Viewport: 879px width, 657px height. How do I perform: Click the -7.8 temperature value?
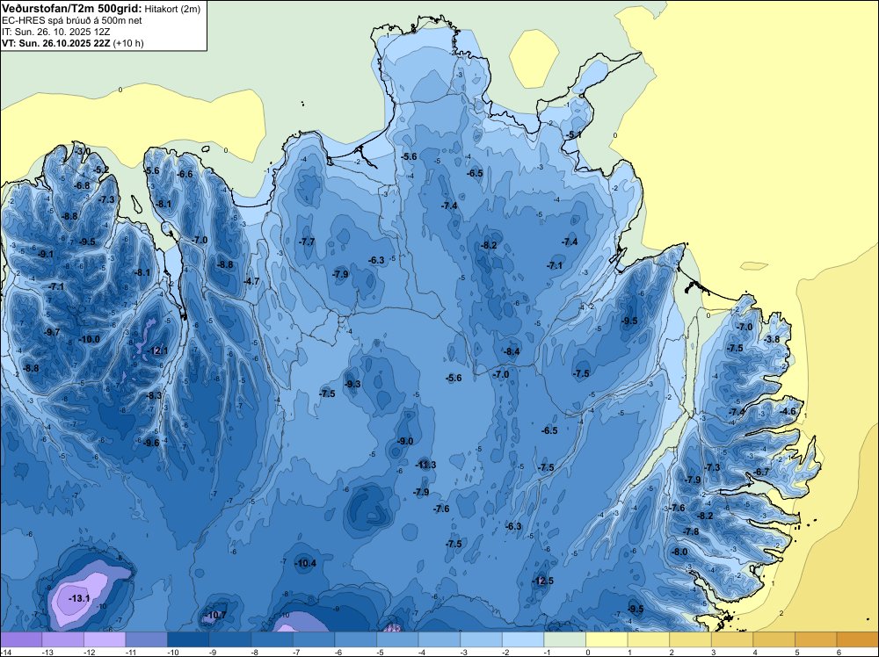[691, 531]
